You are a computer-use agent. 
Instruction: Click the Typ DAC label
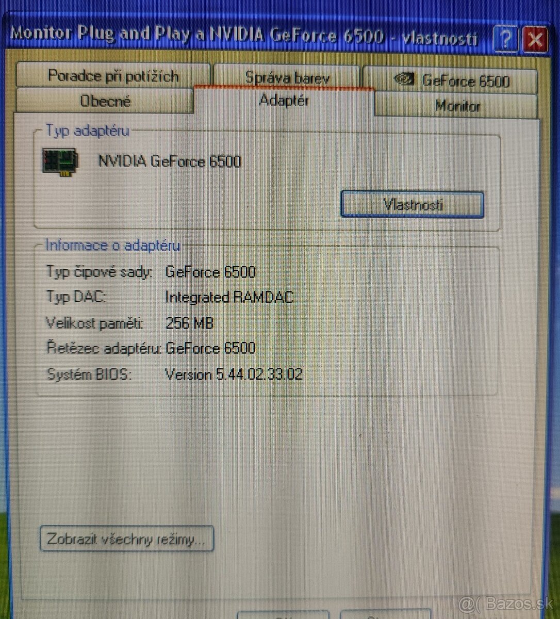[75, 297]
